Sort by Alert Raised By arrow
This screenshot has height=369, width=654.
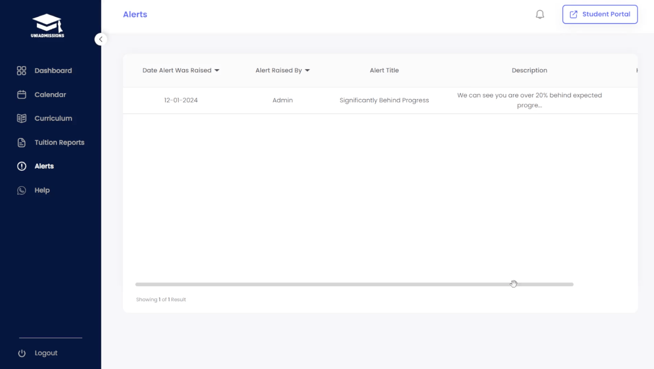click(307, 71)
